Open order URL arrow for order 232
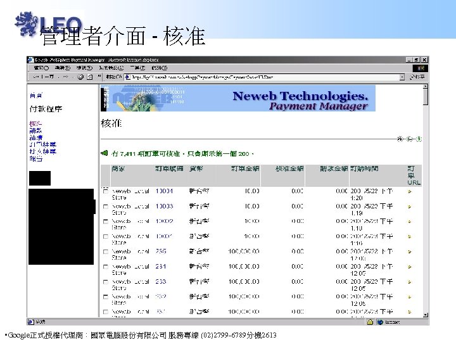This screenshot has height=342, width=456. click(x=410, y=297)
